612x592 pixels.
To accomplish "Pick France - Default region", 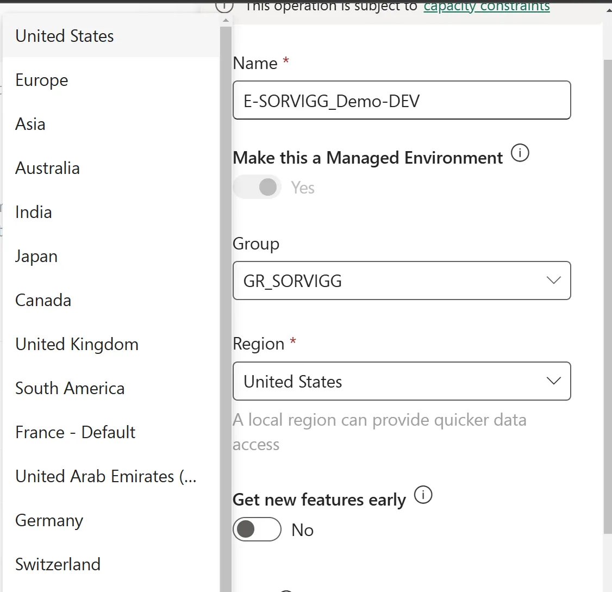I will pos(111,432).
